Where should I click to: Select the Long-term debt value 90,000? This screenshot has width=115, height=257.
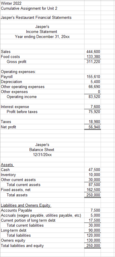[92, 231]
